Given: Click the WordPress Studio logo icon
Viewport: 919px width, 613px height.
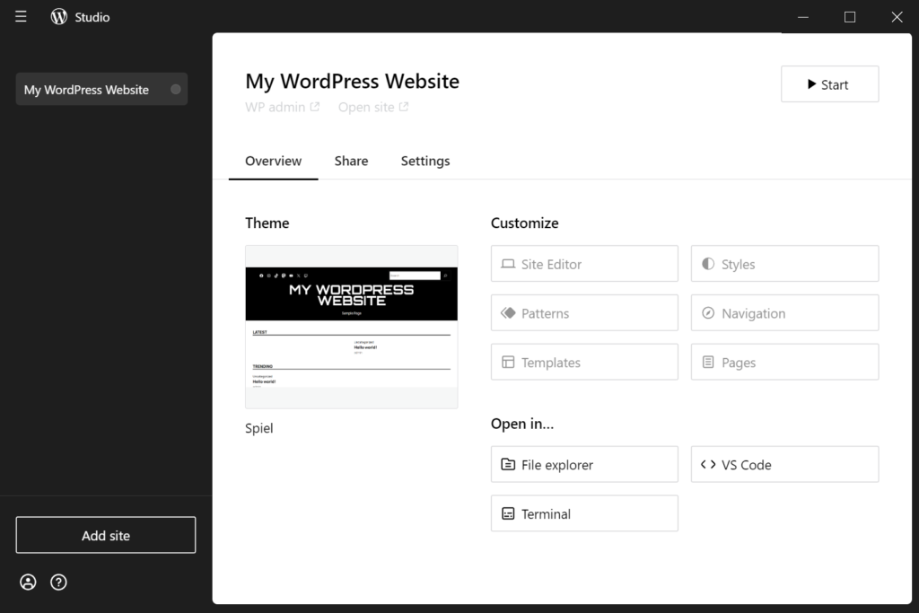Looking at the screenshot, I should click(x=58, y=15).
